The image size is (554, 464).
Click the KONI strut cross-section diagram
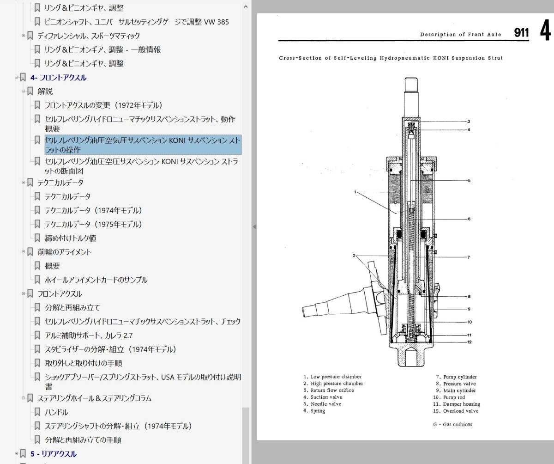pyautogui.click(x=385, y=222)
